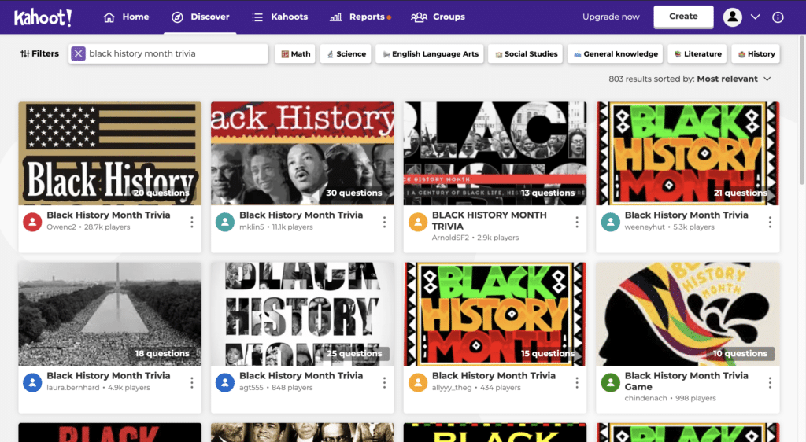Open Black History Month Trivia title by Owenc2

pos(109,215)
